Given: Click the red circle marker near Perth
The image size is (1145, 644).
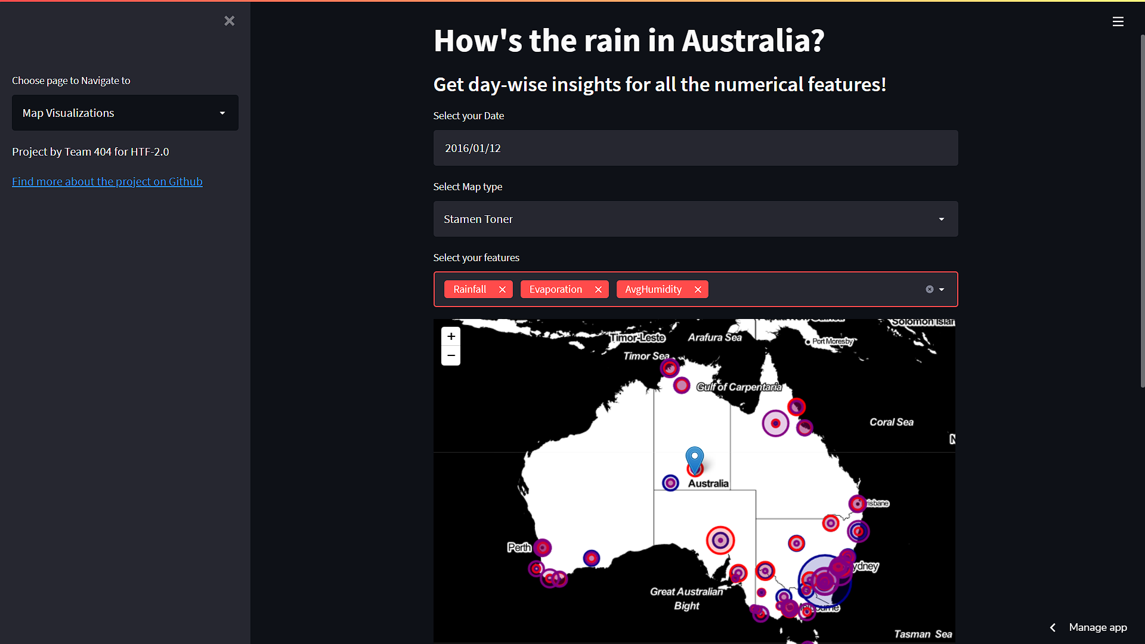Looking at the screenshot, I should (x=541, y=546).
